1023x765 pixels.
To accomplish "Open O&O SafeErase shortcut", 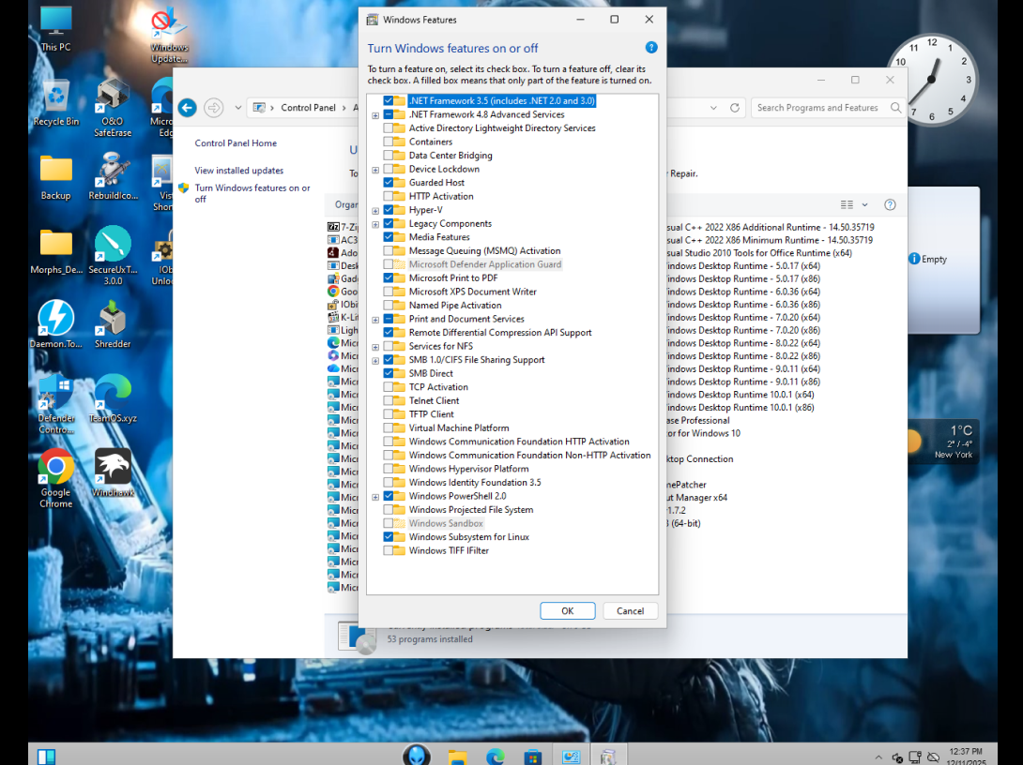I will click(113, 108).
